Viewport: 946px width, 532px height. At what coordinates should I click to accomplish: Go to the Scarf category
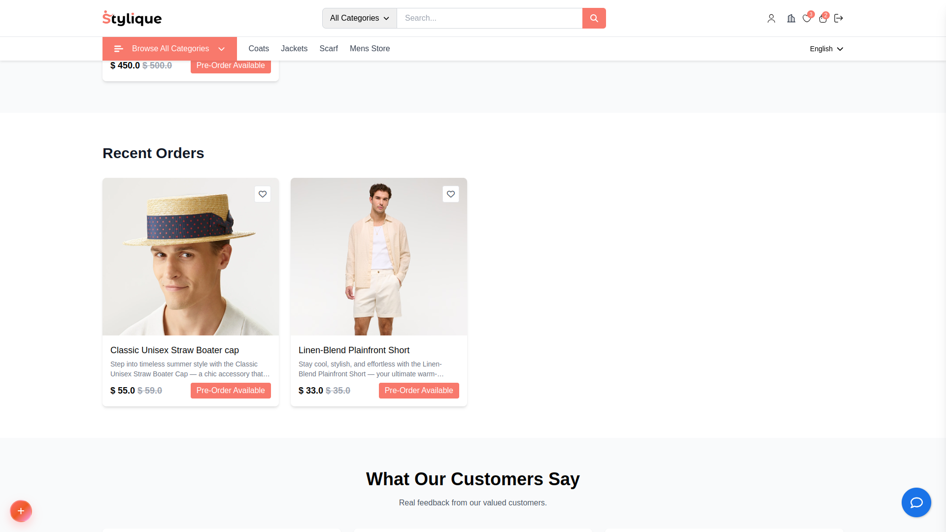pyautogui.click(x=329, y=49)
